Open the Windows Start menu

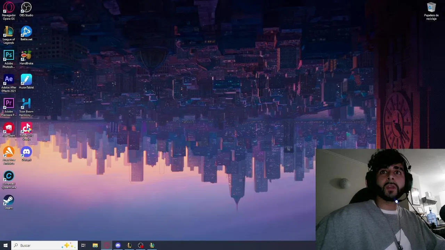pos(6,245)
